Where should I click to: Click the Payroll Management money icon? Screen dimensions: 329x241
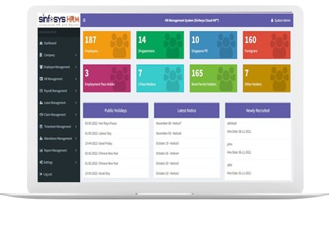point(41,90)
